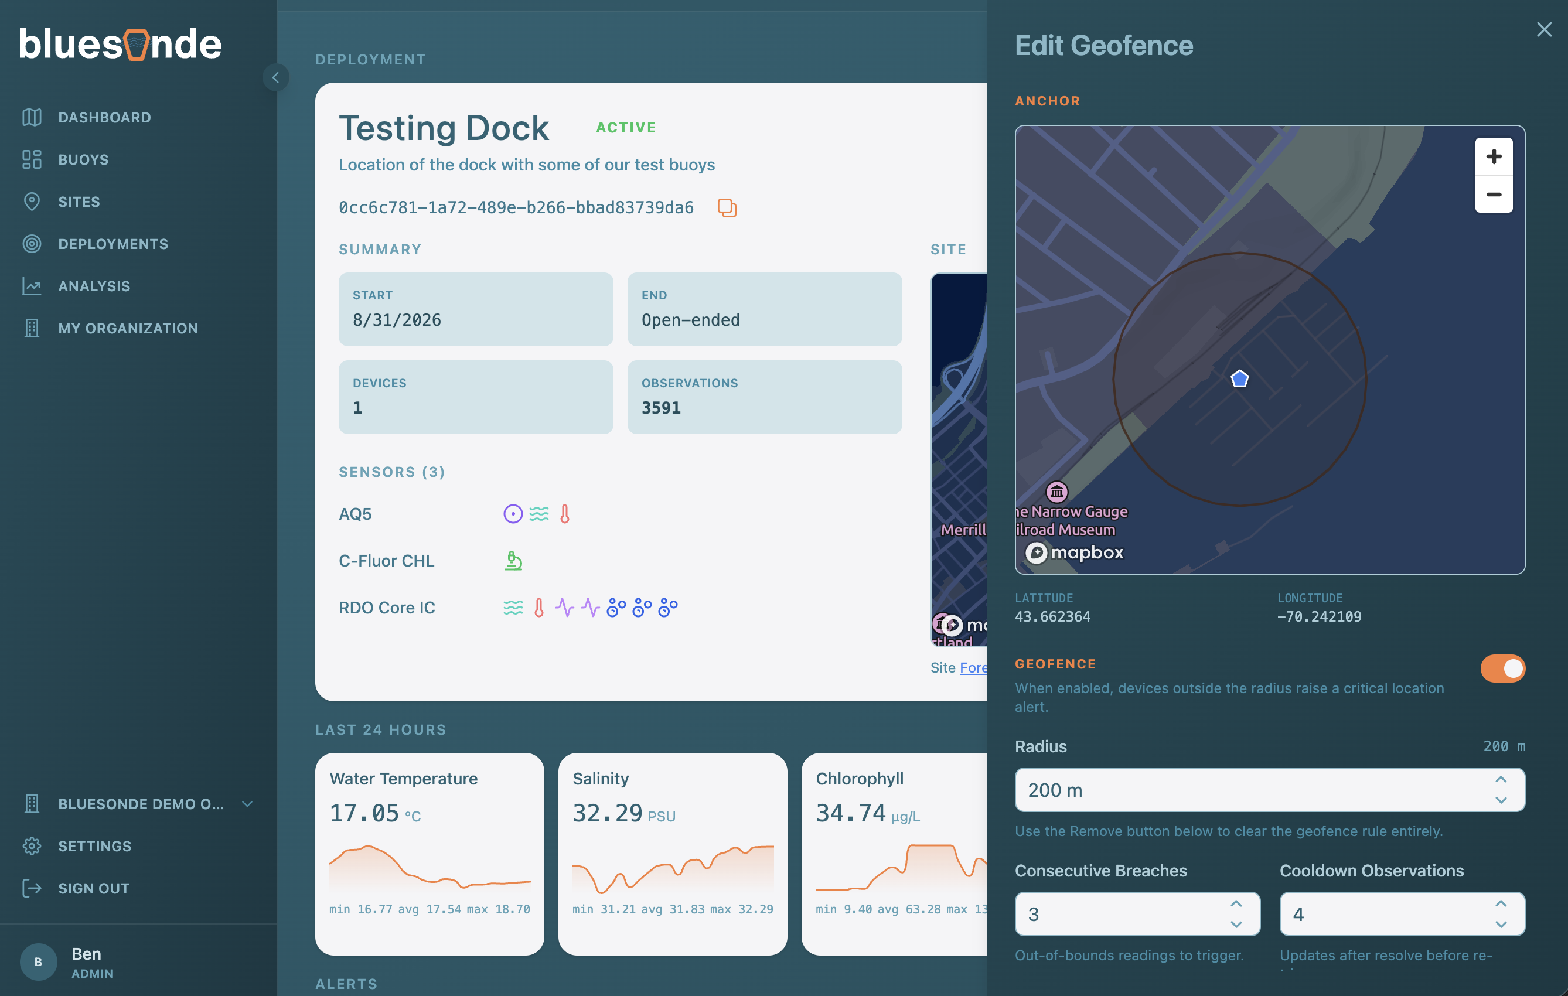The width and height of the screenshot is (1568, 996).
Task: Click the Consecutive Breaches input field
Action: click(x=1137, y=914)
